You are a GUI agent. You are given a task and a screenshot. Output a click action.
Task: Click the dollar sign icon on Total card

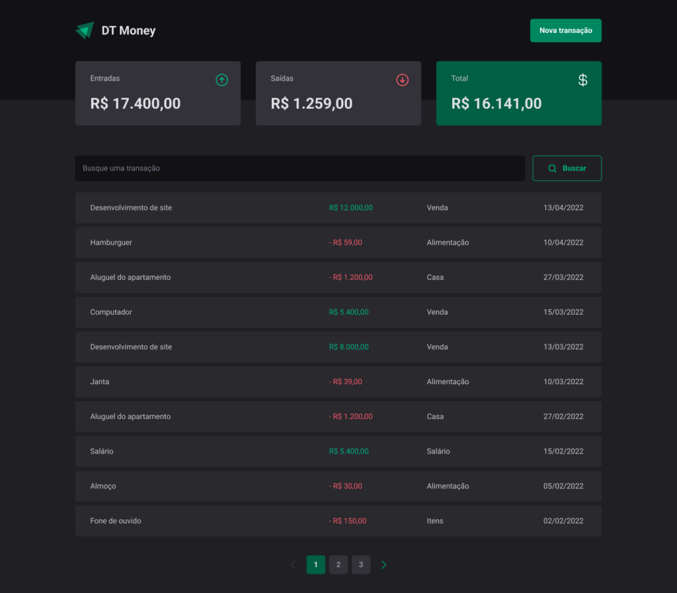click(582, 80)
